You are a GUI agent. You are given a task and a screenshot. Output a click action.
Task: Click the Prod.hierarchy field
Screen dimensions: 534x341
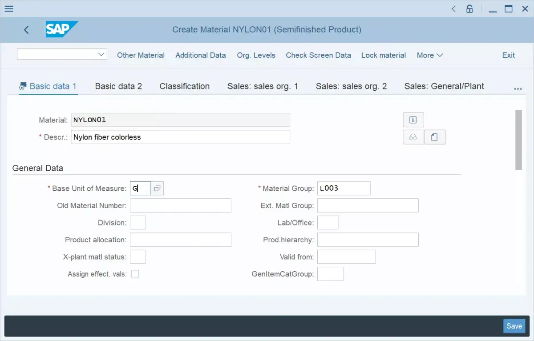368,240
